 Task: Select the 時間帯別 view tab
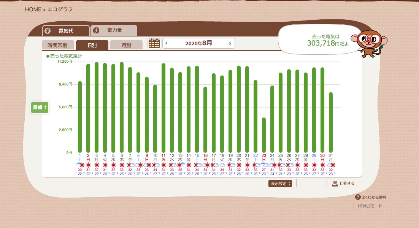click(57, 45)
